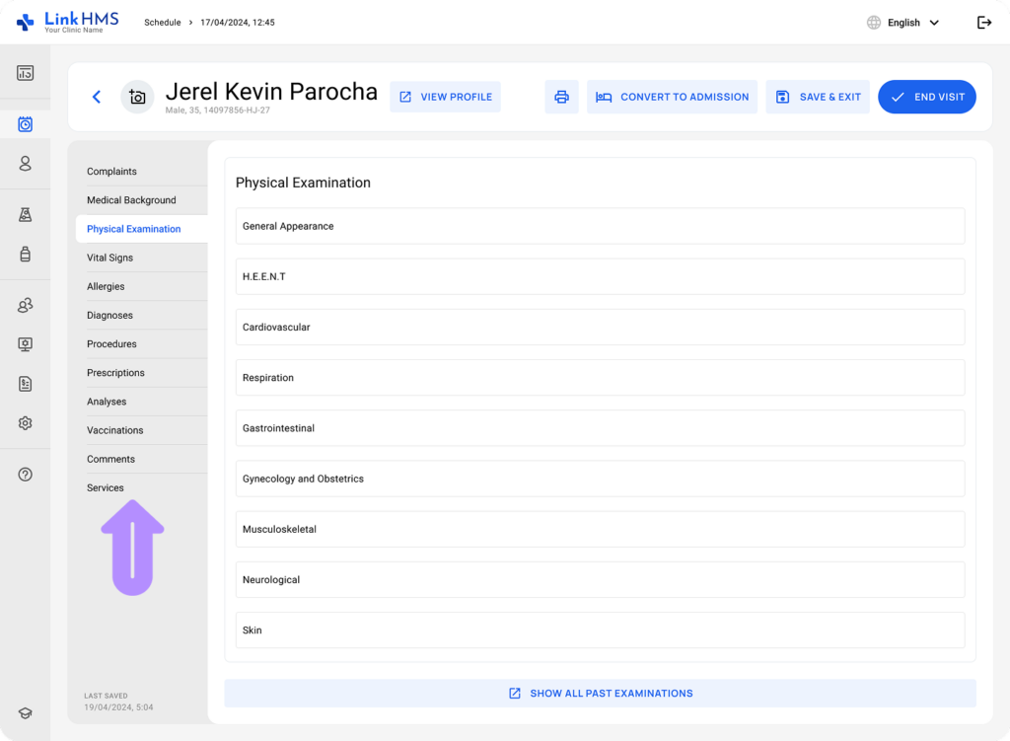Click Schedule in the breadcrumb
Screen dimensions: 1010x741
coord(163,23)
